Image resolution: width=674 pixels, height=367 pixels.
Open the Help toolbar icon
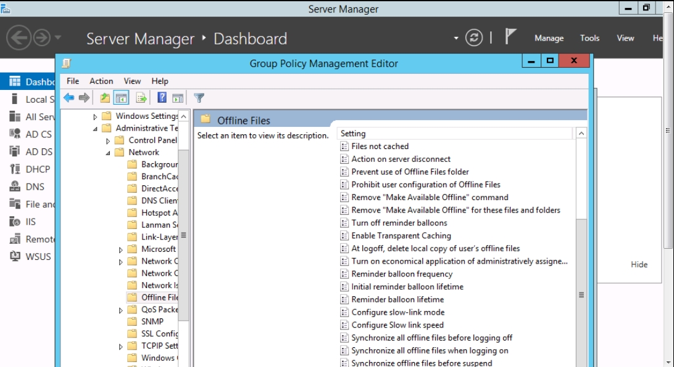pyautogui.click(x=162, y=98)
